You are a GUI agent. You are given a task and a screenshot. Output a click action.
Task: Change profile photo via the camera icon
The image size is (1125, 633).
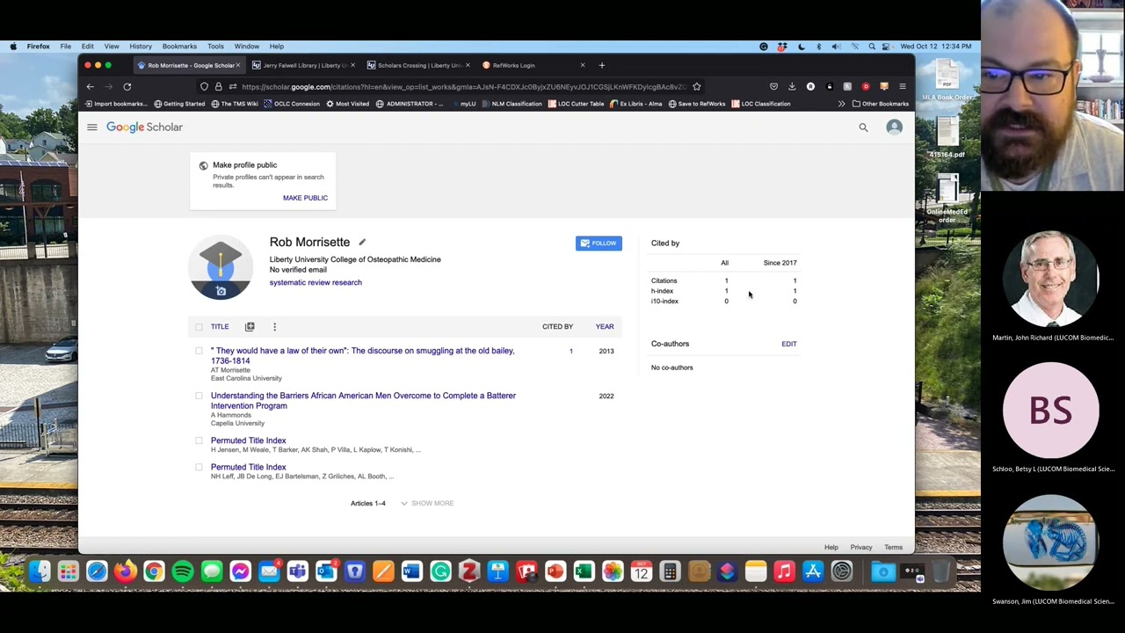[221, 291]
